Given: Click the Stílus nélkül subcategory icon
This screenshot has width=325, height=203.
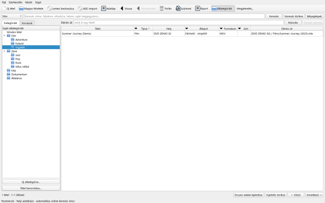Looking at the screenshot, I should click(13, 67).
